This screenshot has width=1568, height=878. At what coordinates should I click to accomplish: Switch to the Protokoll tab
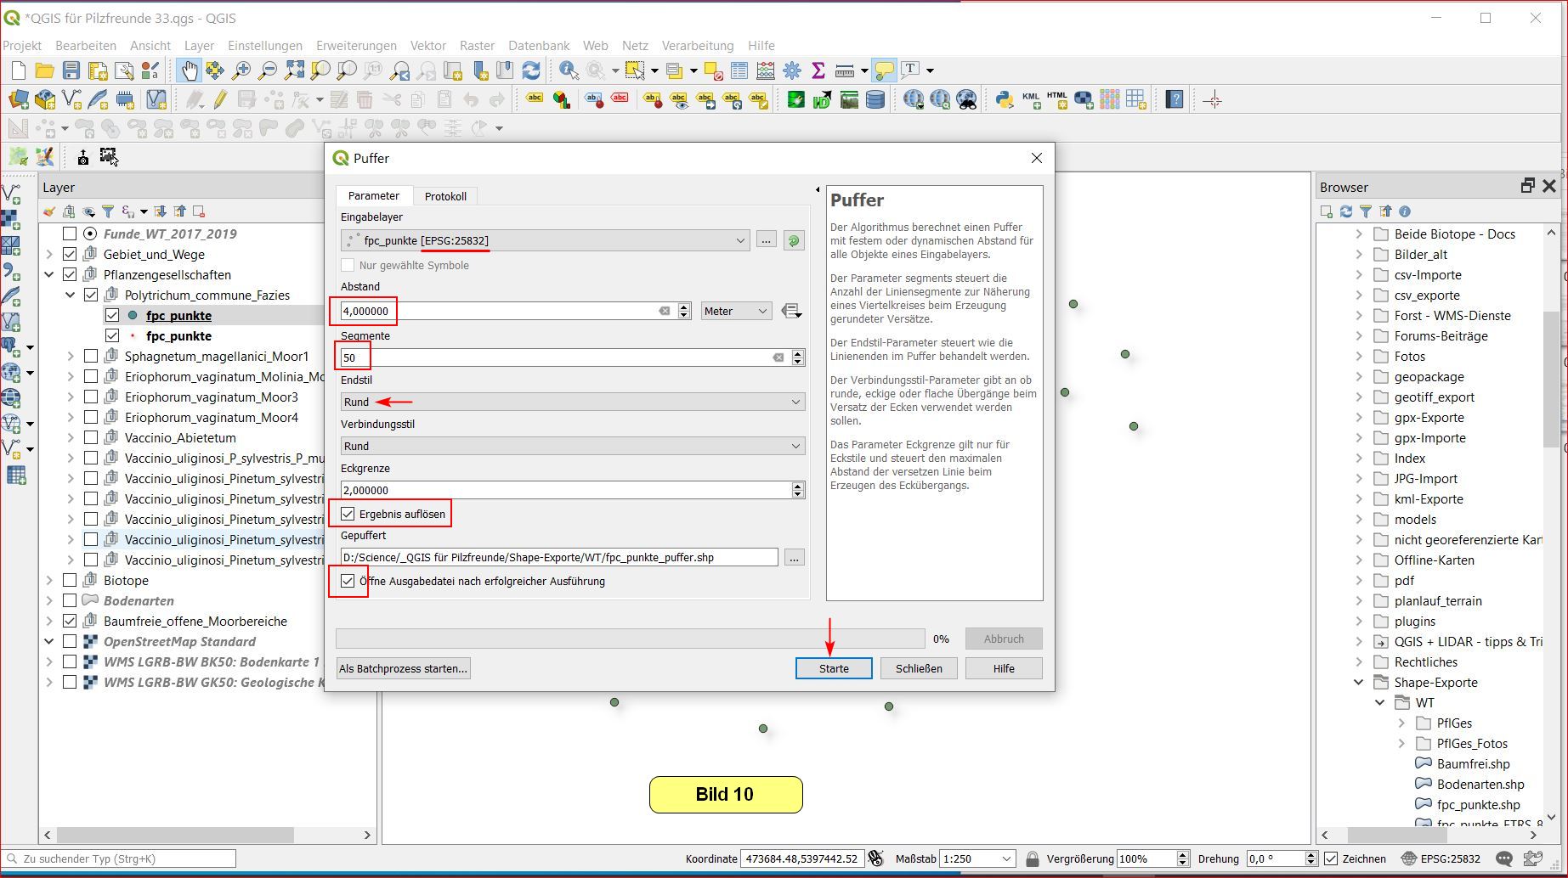pyautogui.click(x=445, y=196)
